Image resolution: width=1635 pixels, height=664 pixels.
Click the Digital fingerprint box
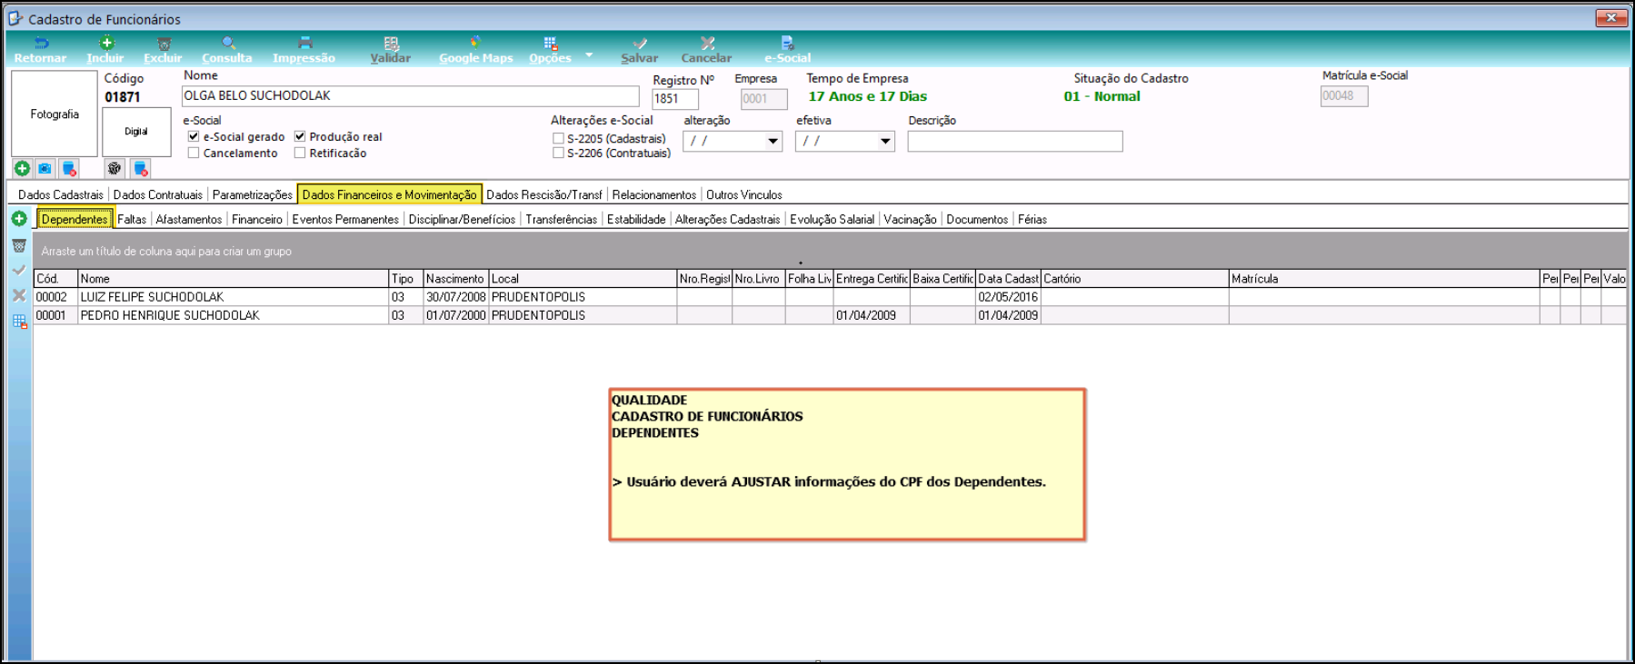click(136, 132)
